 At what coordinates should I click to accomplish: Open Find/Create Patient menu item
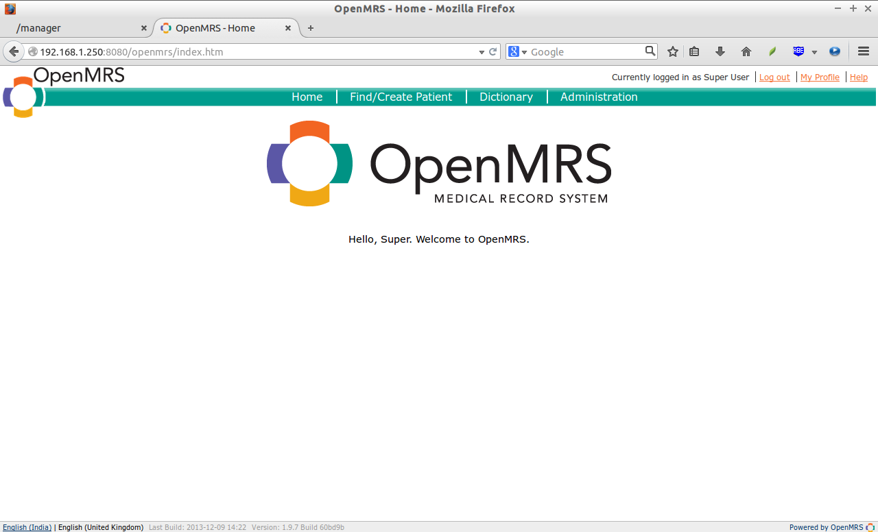401,97
